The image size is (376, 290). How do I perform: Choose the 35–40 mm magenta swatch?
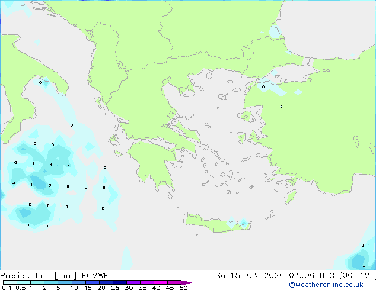point(146,282)
